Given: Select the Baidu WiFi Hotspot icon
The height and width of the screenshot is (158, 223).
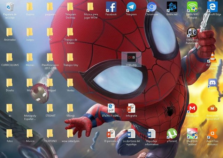Looking at the screenshot, I should pyautogui.click(x=192, y=7).
